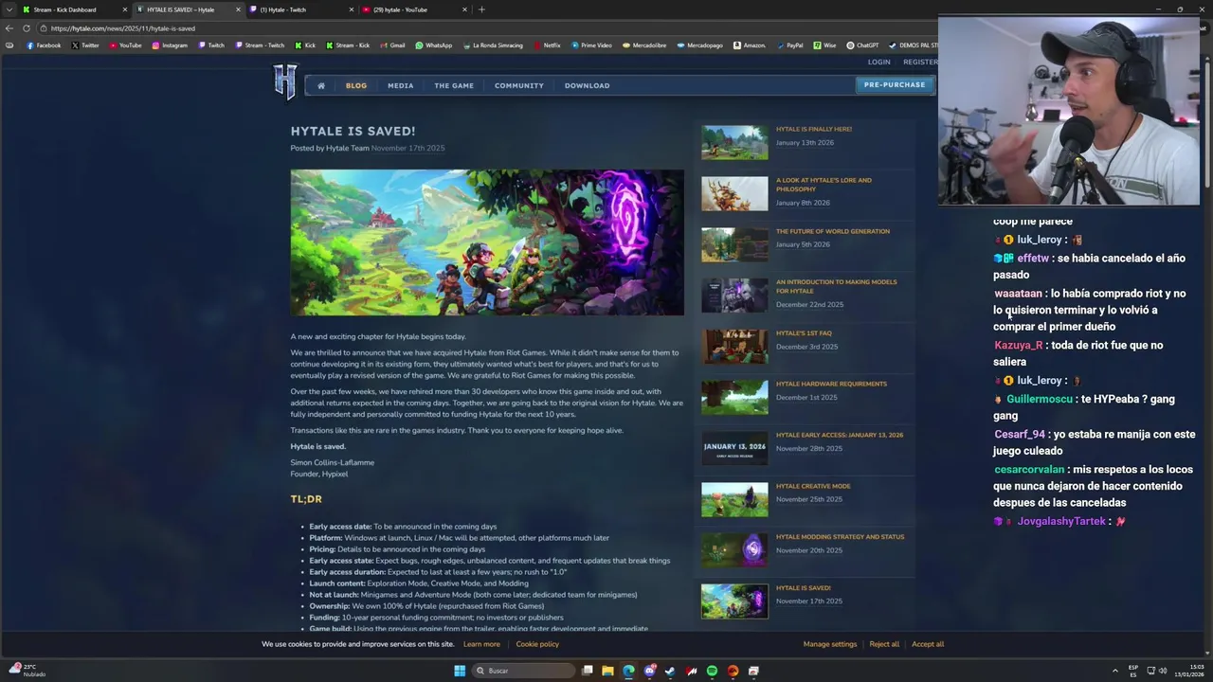This screenshot has height=682, width=1213.
Task: Reload the page with the refresh icon
Action: pos(27,28)
